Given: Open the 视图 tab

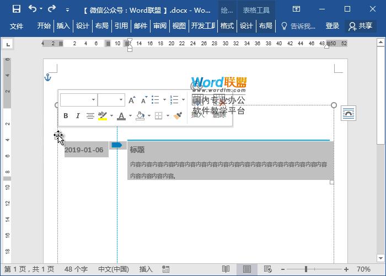Looking at the screenshot, I should (179, 25).
